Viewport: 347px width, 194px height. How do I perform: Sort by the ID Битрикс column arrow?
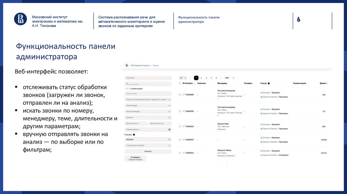[x=195, y=83]
